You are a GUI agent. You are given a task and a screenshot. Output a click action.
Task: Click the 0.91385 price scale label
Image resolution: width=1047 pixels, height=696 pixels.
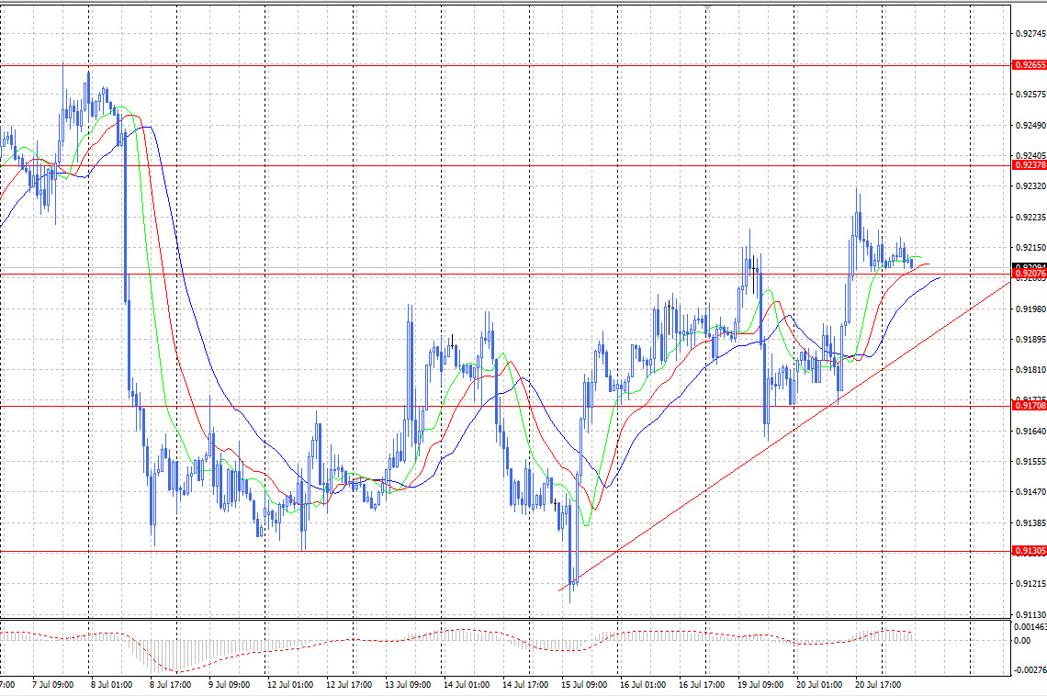click(1030, 523)
